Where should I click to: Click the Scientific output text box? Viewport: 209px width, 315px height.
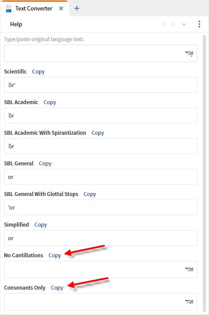point(100,85)
